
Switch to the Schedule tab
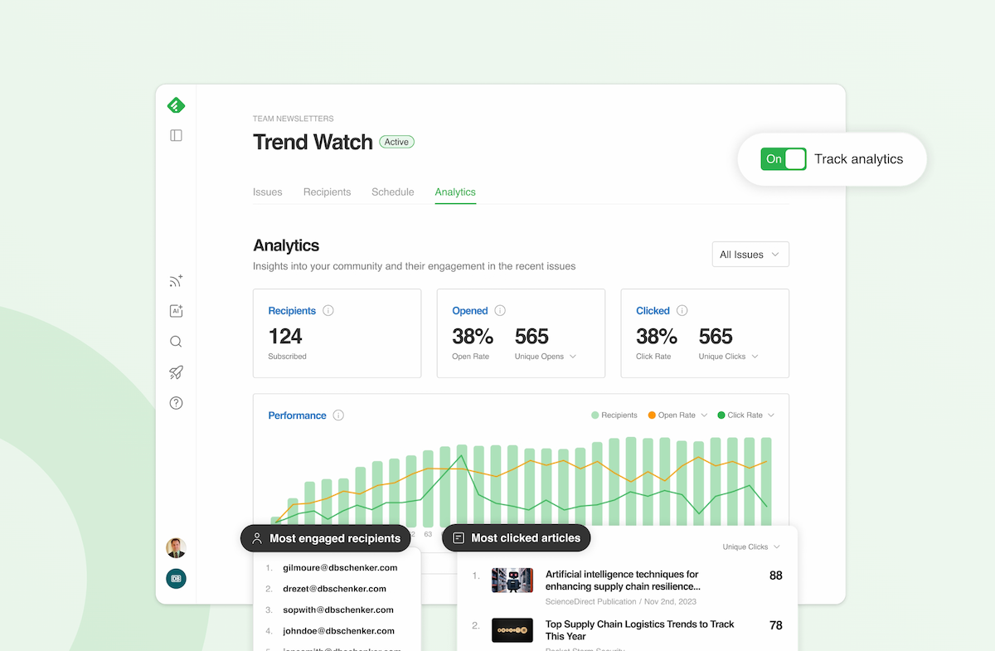[x=393, y=192]
